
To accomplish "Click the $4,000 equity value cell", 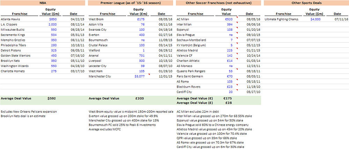I will pyautogui.click(x=315, y=19).
